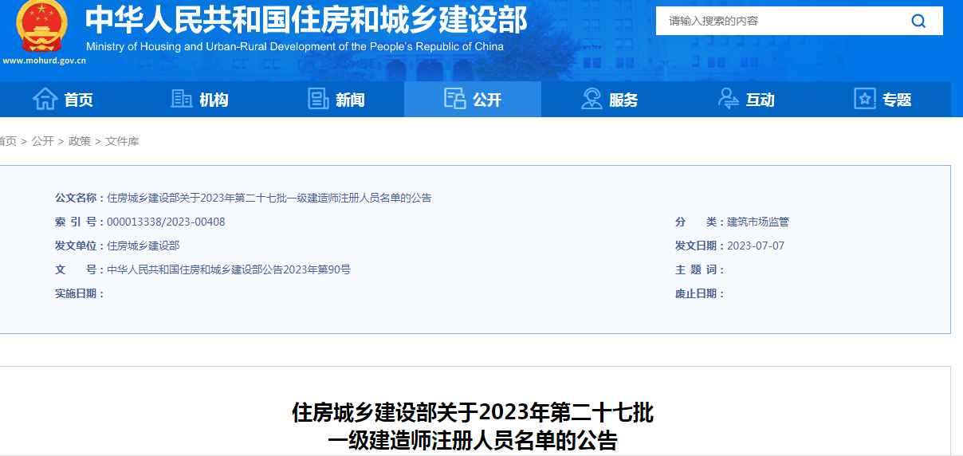Click the search magnifier icon
Image resolution: width=963 pixels, height=456 pixels.
coord(918,21)
